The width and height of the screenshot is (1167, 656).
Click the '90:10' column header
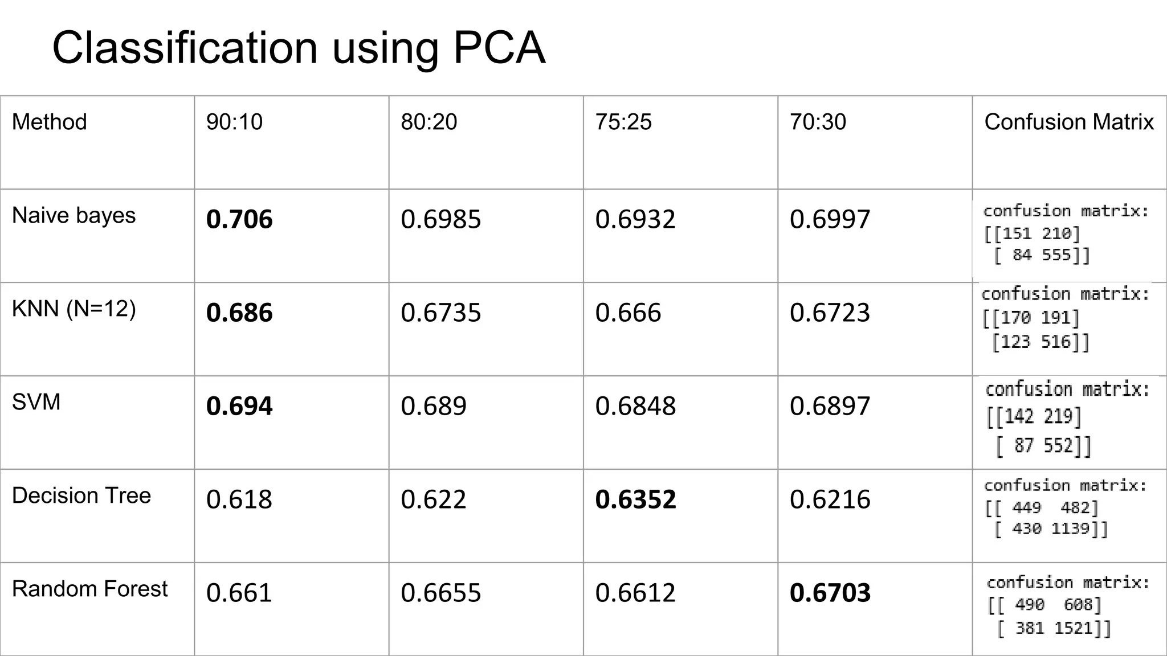[234, 122]
